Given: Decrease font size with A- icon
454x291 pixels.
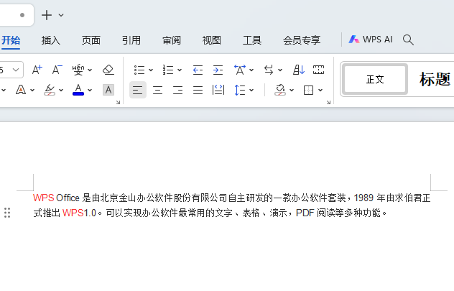Looking at the screenshot, I should coord(57,70).
